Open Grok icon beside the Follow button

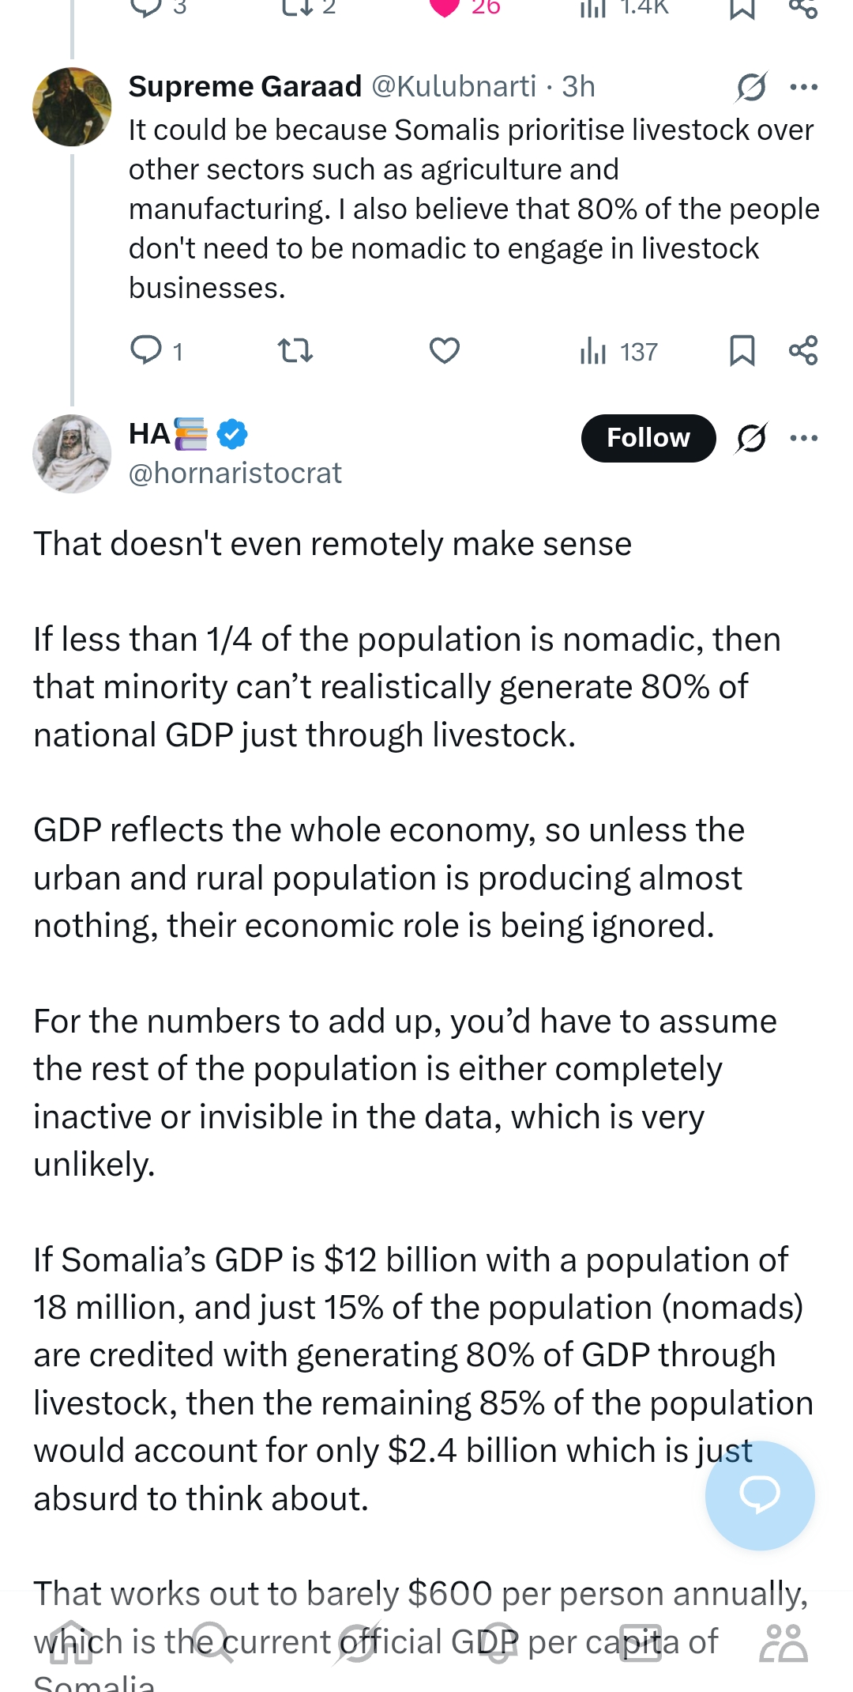click(x=751, y=438)
